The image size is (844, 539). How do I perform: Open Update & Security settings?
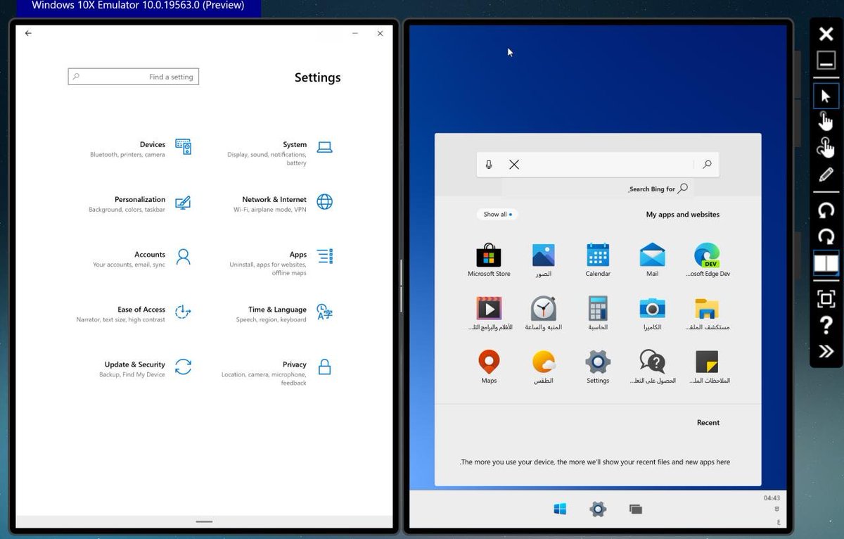145,368
